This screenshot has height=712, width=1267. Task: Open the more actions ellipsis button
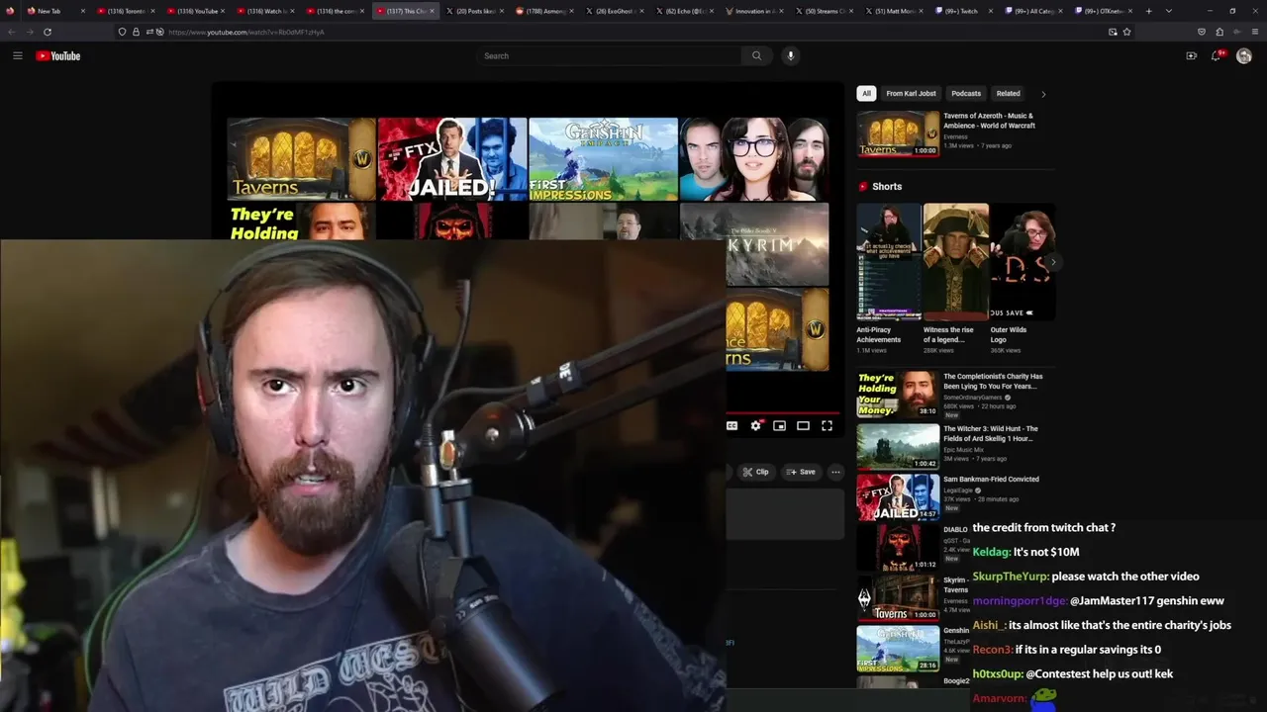coord(835,472)
